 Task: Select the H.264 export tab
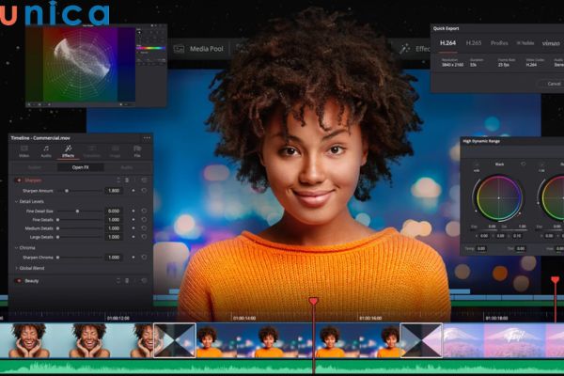(447, 43)
